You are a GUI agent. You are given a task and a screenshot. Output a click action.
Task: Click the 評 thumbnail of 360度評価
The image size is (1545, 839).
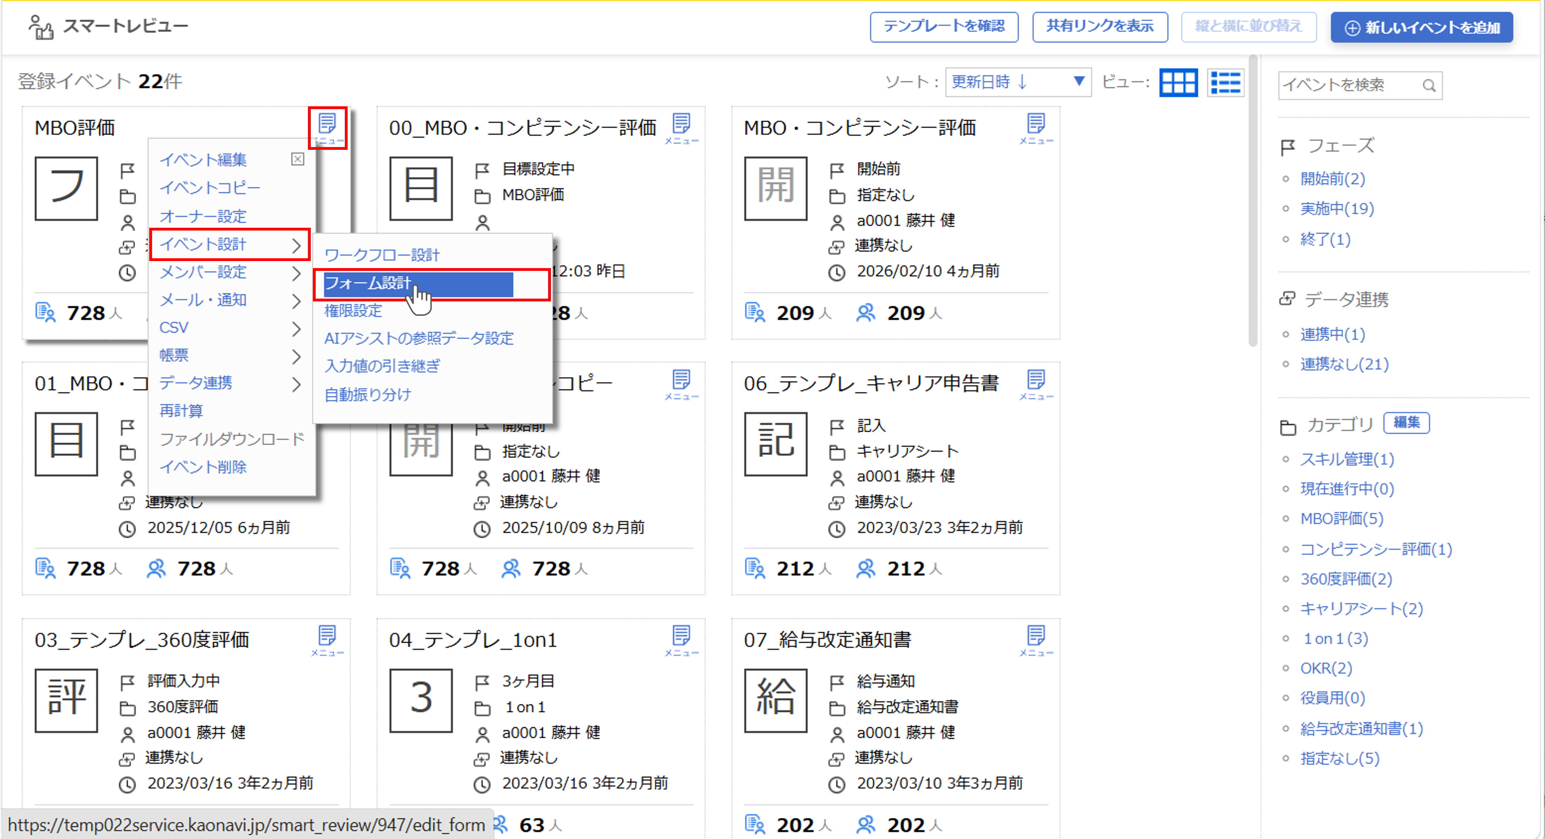(66, 700)
